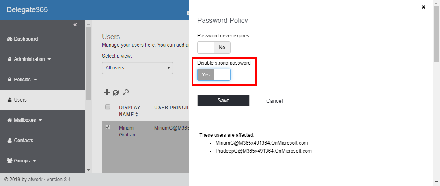Open Dashboard from the sidebar

pos(26,39)
